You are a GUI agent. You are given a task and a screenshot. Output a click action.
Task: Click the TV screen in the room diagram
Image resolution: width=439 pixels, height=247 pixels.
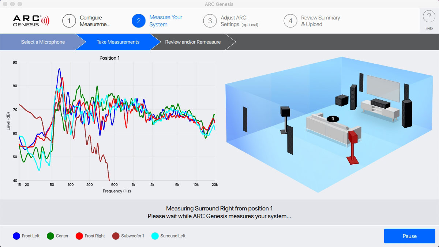click(x=383, y=88)
